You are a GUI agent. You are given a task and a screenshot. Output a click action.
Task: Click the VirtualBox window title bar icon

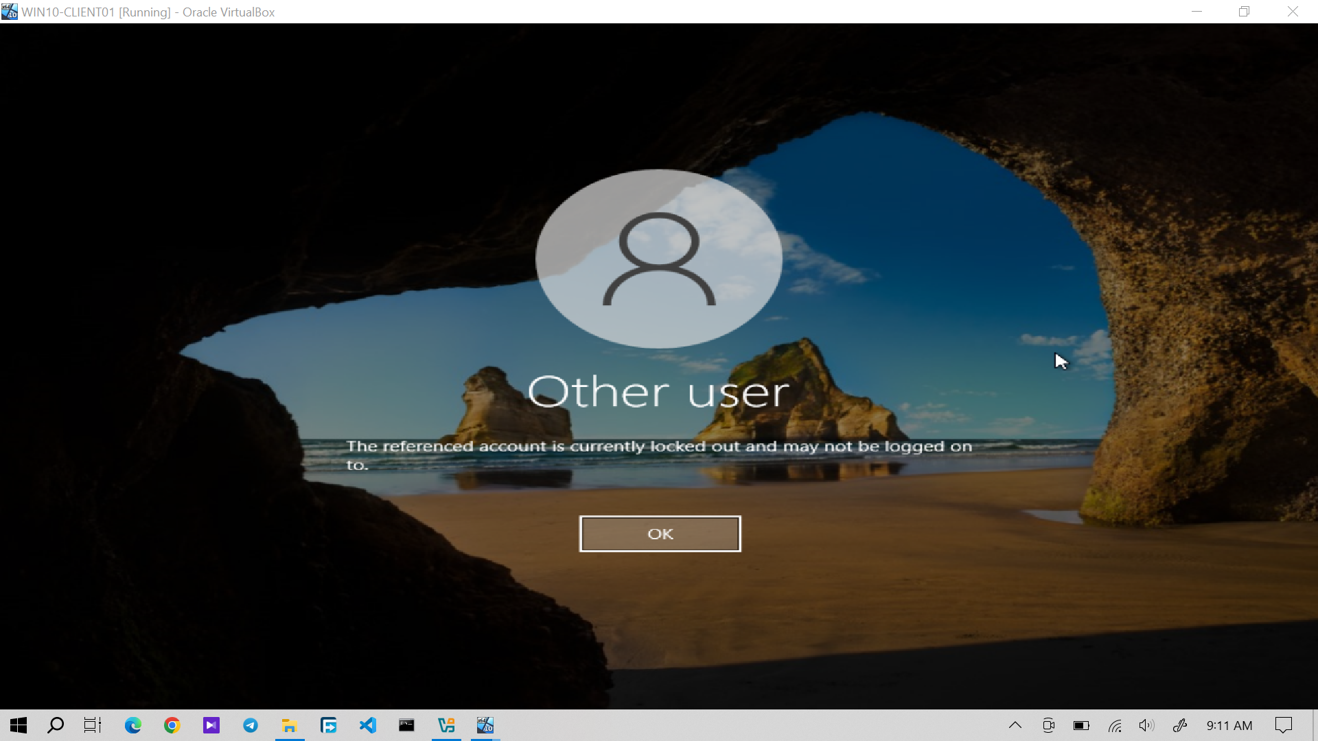coord(10,12)
